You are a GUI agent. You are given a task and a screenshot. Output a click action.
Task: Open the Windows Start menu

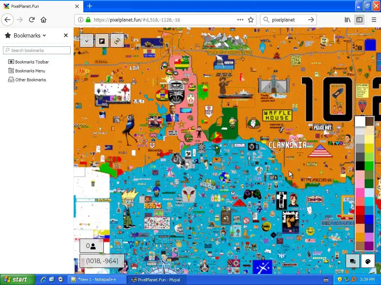tap(17, 279)
